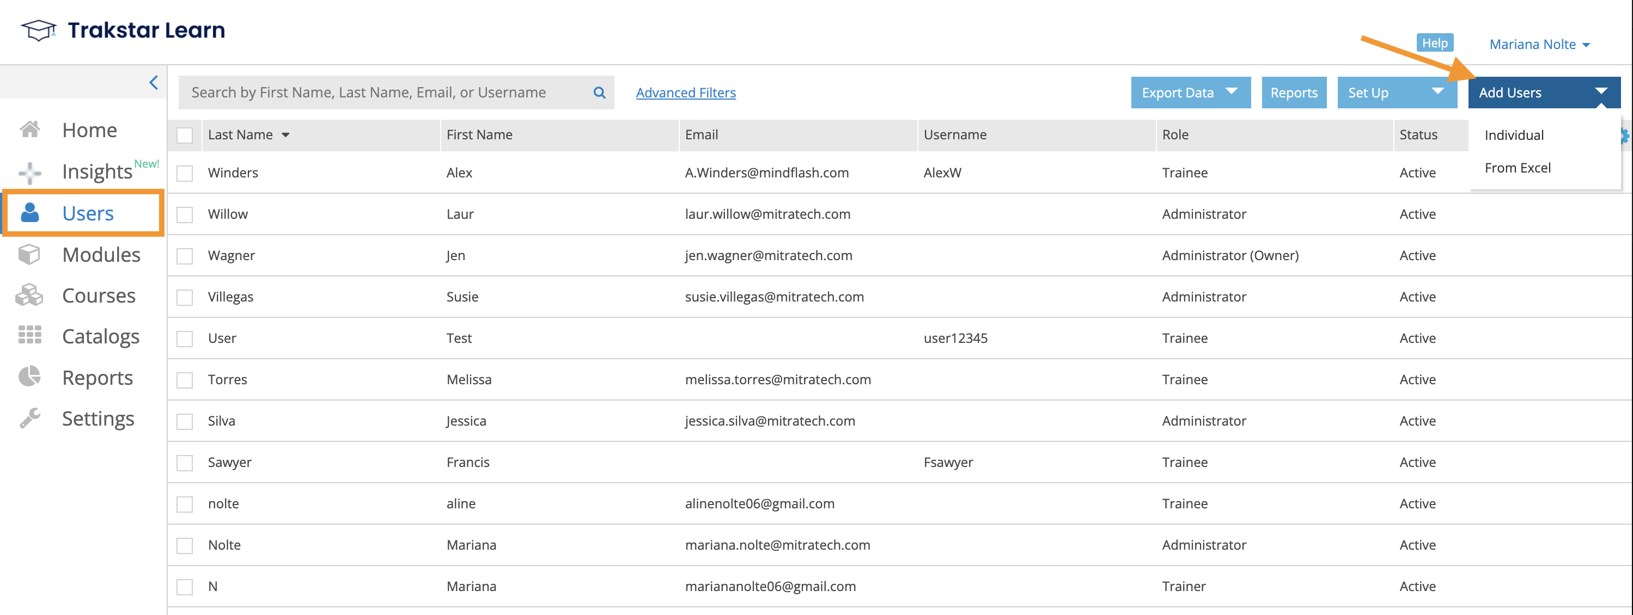The height and width of the screenshot is (615, 1633).
Task: Tick the Torres row checkbox
Action: tap(185, 380)
